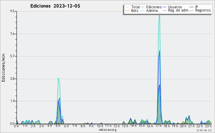The height and width of the screenshot is (133, 215).
Task: Click the magenta Reg. de adm. swatch
Action: click(x=164, y=10)
